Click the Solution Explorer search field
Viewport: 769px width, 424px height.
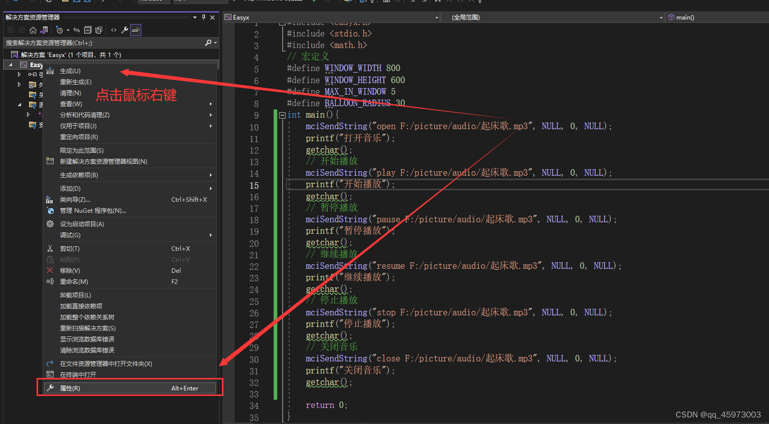[104, 43]
